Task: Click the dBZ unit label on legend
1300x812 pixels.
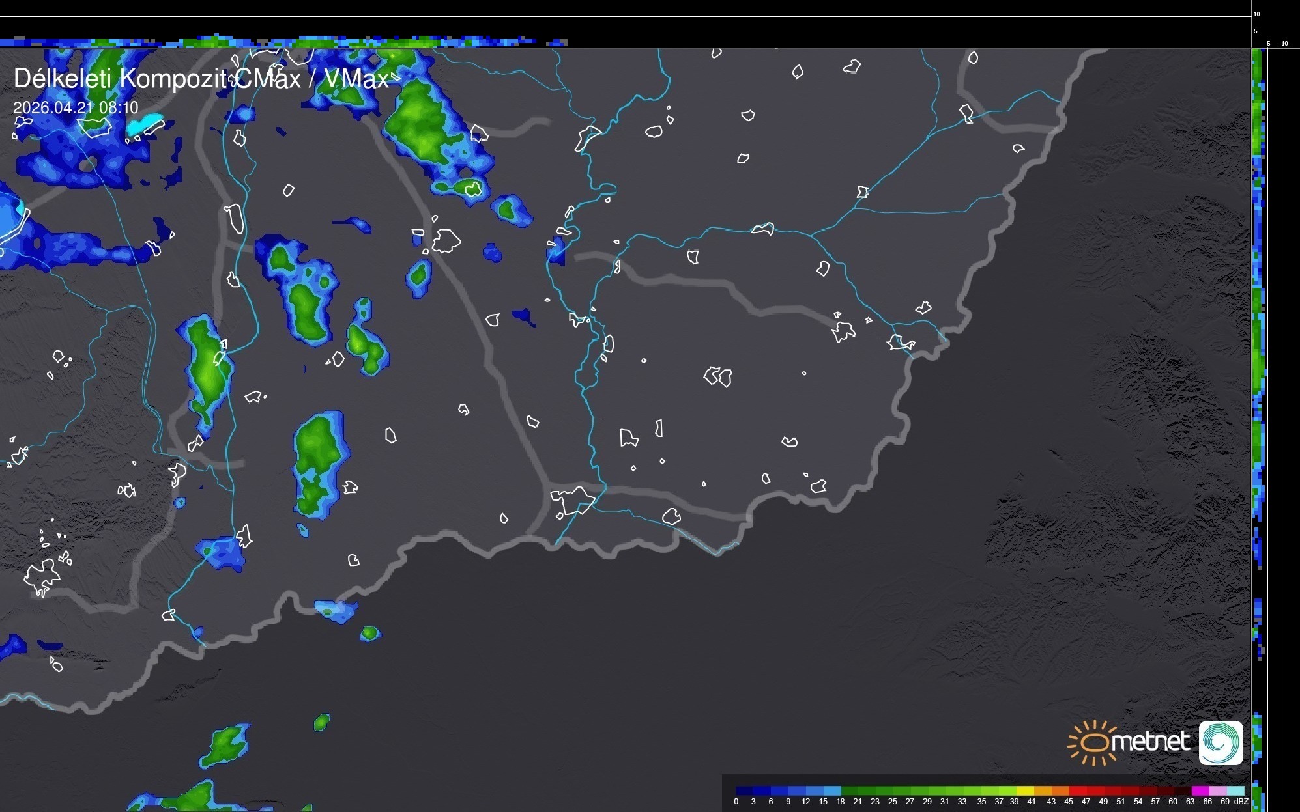Action: 1241,802
